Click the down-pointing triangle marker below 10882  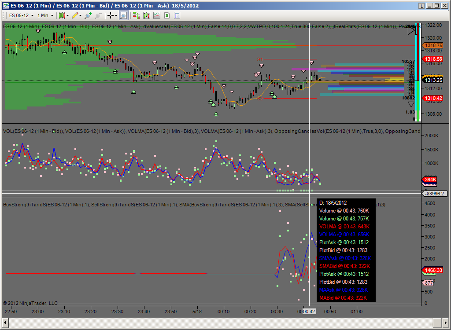[411, 105]
